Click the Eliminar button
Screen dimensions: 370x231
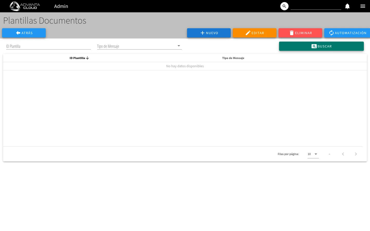click(300, 33)
